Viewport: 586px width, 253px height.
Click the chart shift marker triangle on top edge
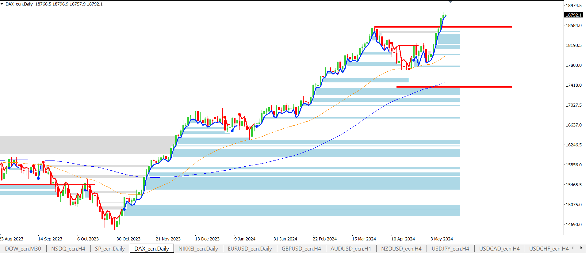[x=450, y=2]
